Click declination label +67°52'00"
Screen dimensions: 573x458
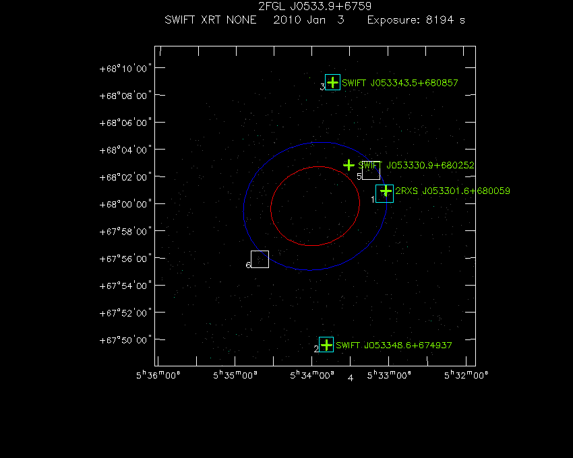coord(125,313)
